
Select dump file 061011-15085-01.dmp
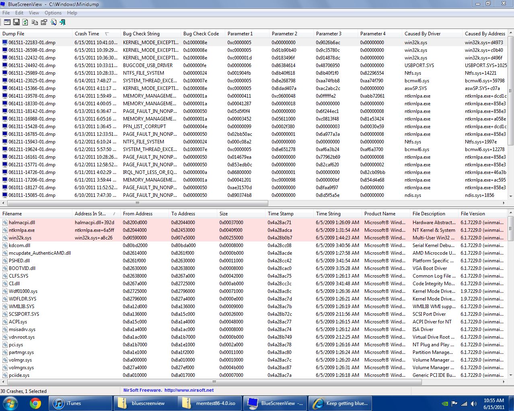tap(32, 195)
